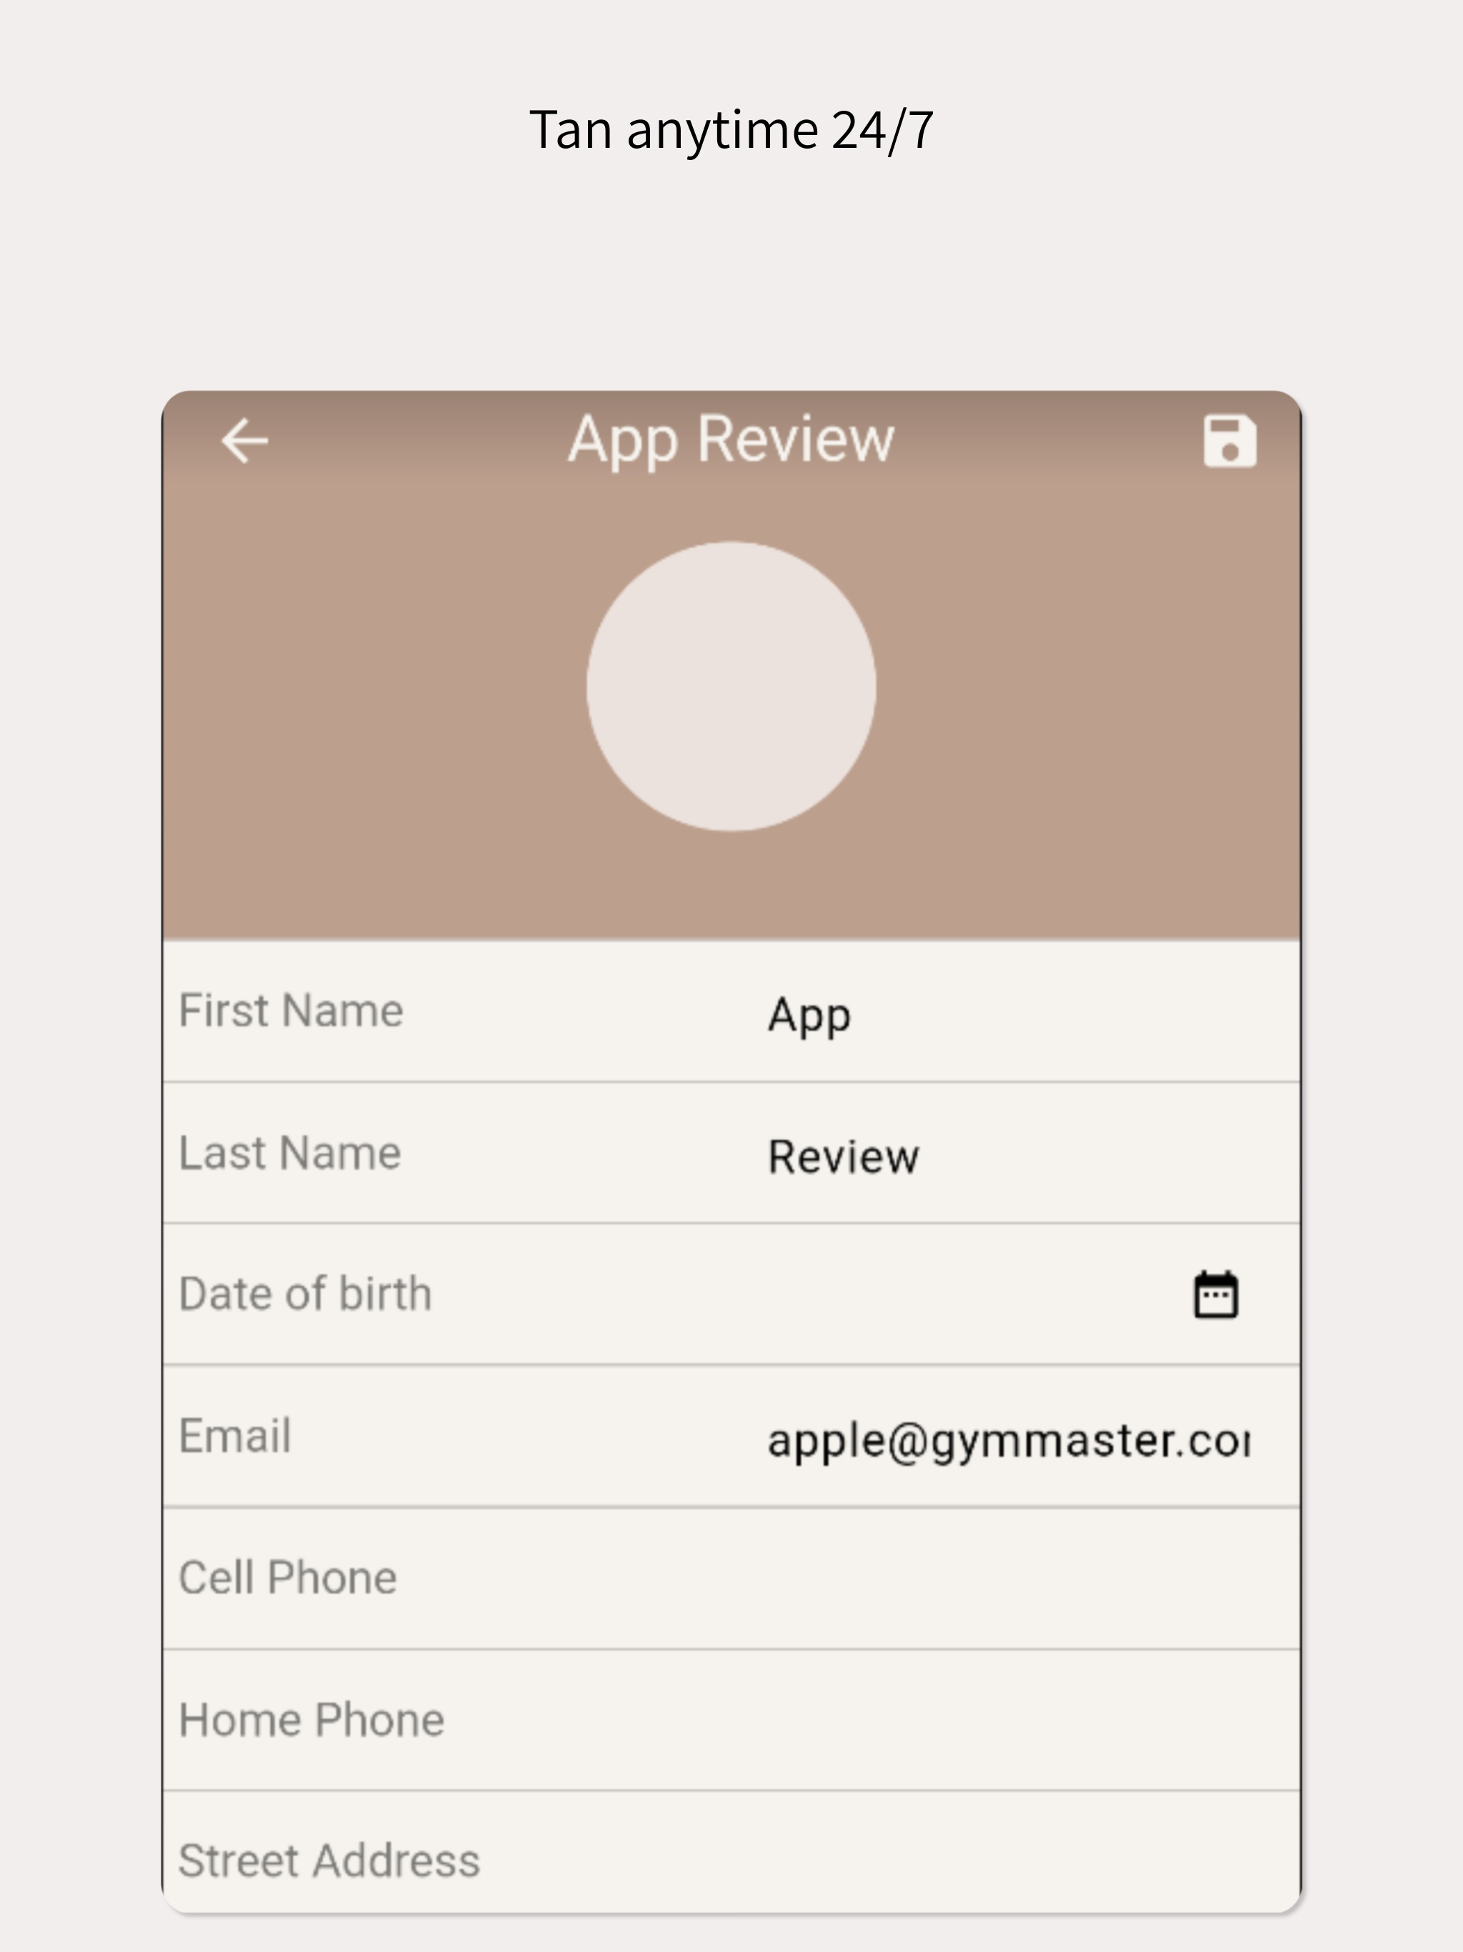
Task: Click the Tan anytime 24/7 heading
Action: 731,130
